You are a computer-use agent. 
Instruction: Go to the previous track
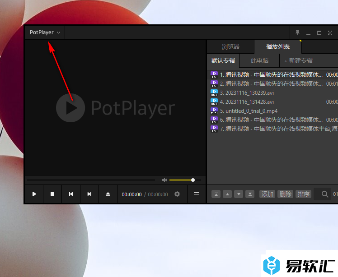point(71,194)
